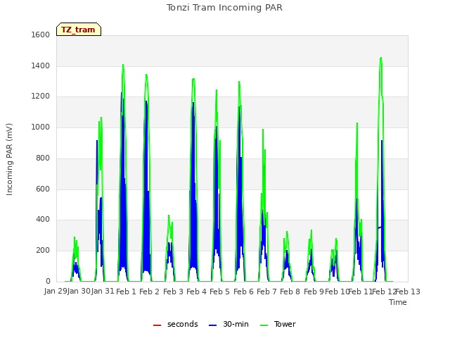Image resolution: width=450 pixels, height=338 pixels.
Task: Select the 30-min legend label
Action: (x=236, y=324)
